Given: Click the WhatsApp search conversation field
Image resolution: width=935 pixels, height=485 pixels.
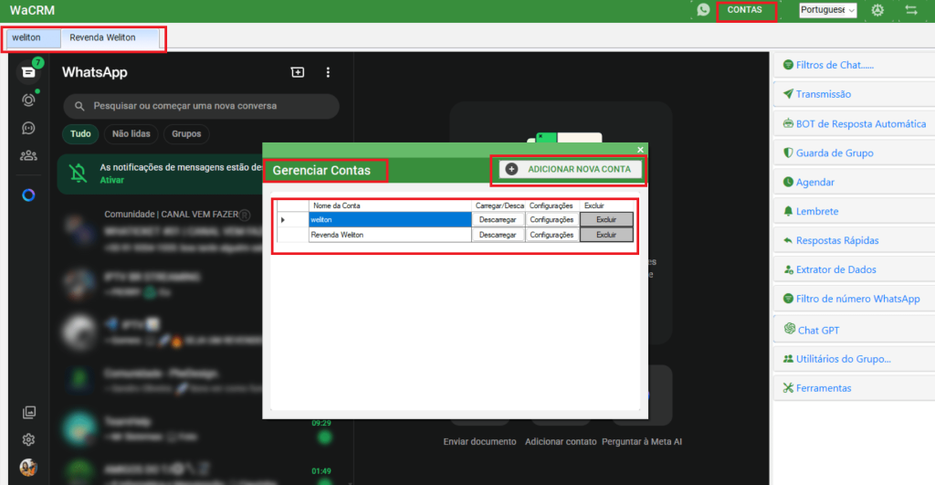Looking at the screenshot, I should pos(201,106).
